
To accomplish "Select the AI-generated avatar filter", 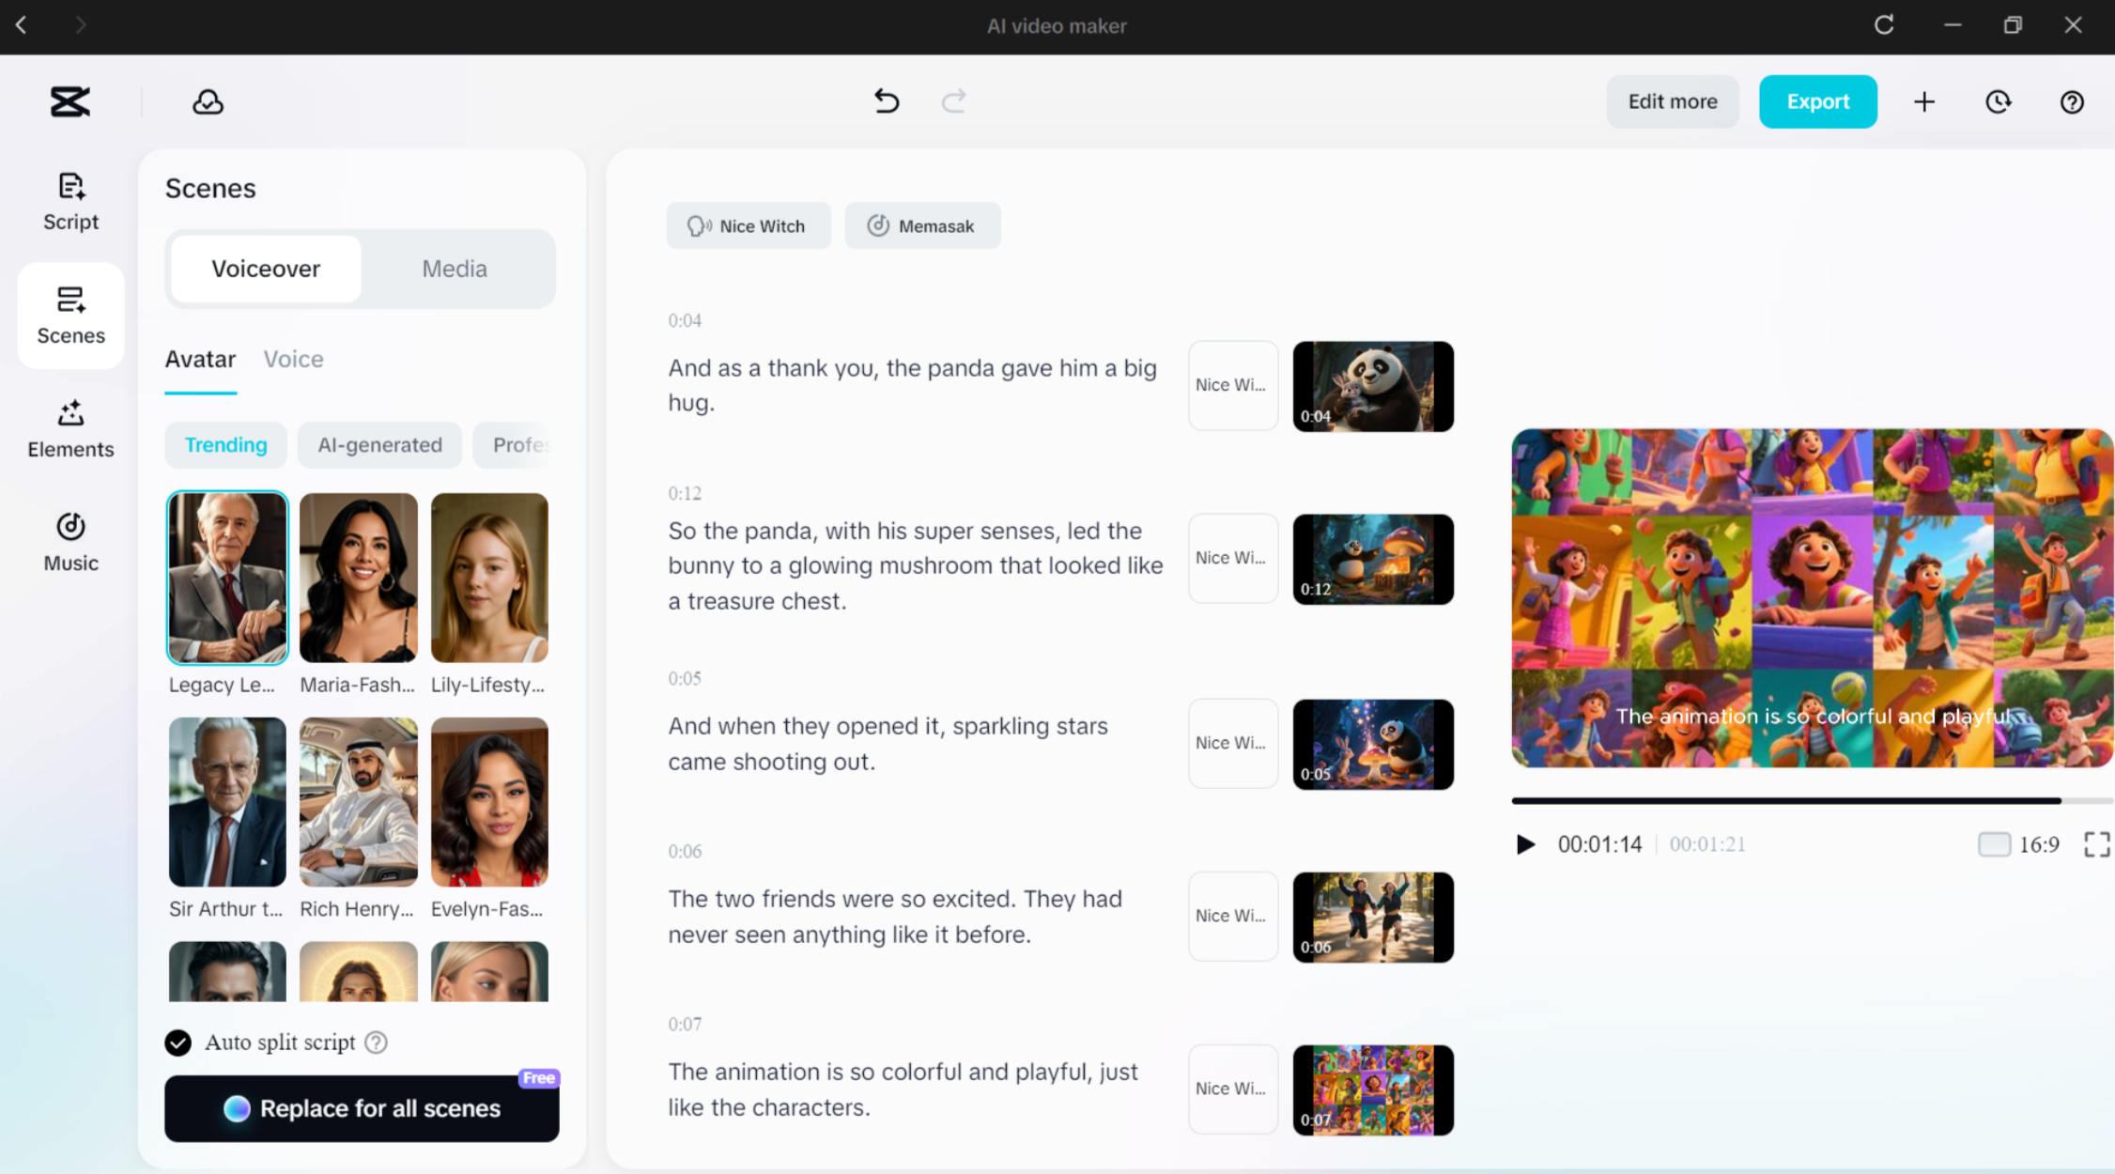I will [379, 444].
